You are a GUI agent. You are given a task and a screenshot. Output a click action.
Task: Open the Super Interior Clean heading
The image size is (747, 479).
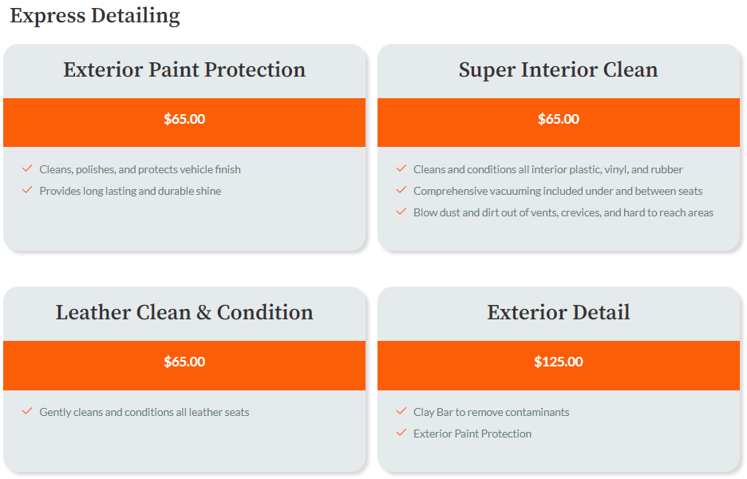558,70
